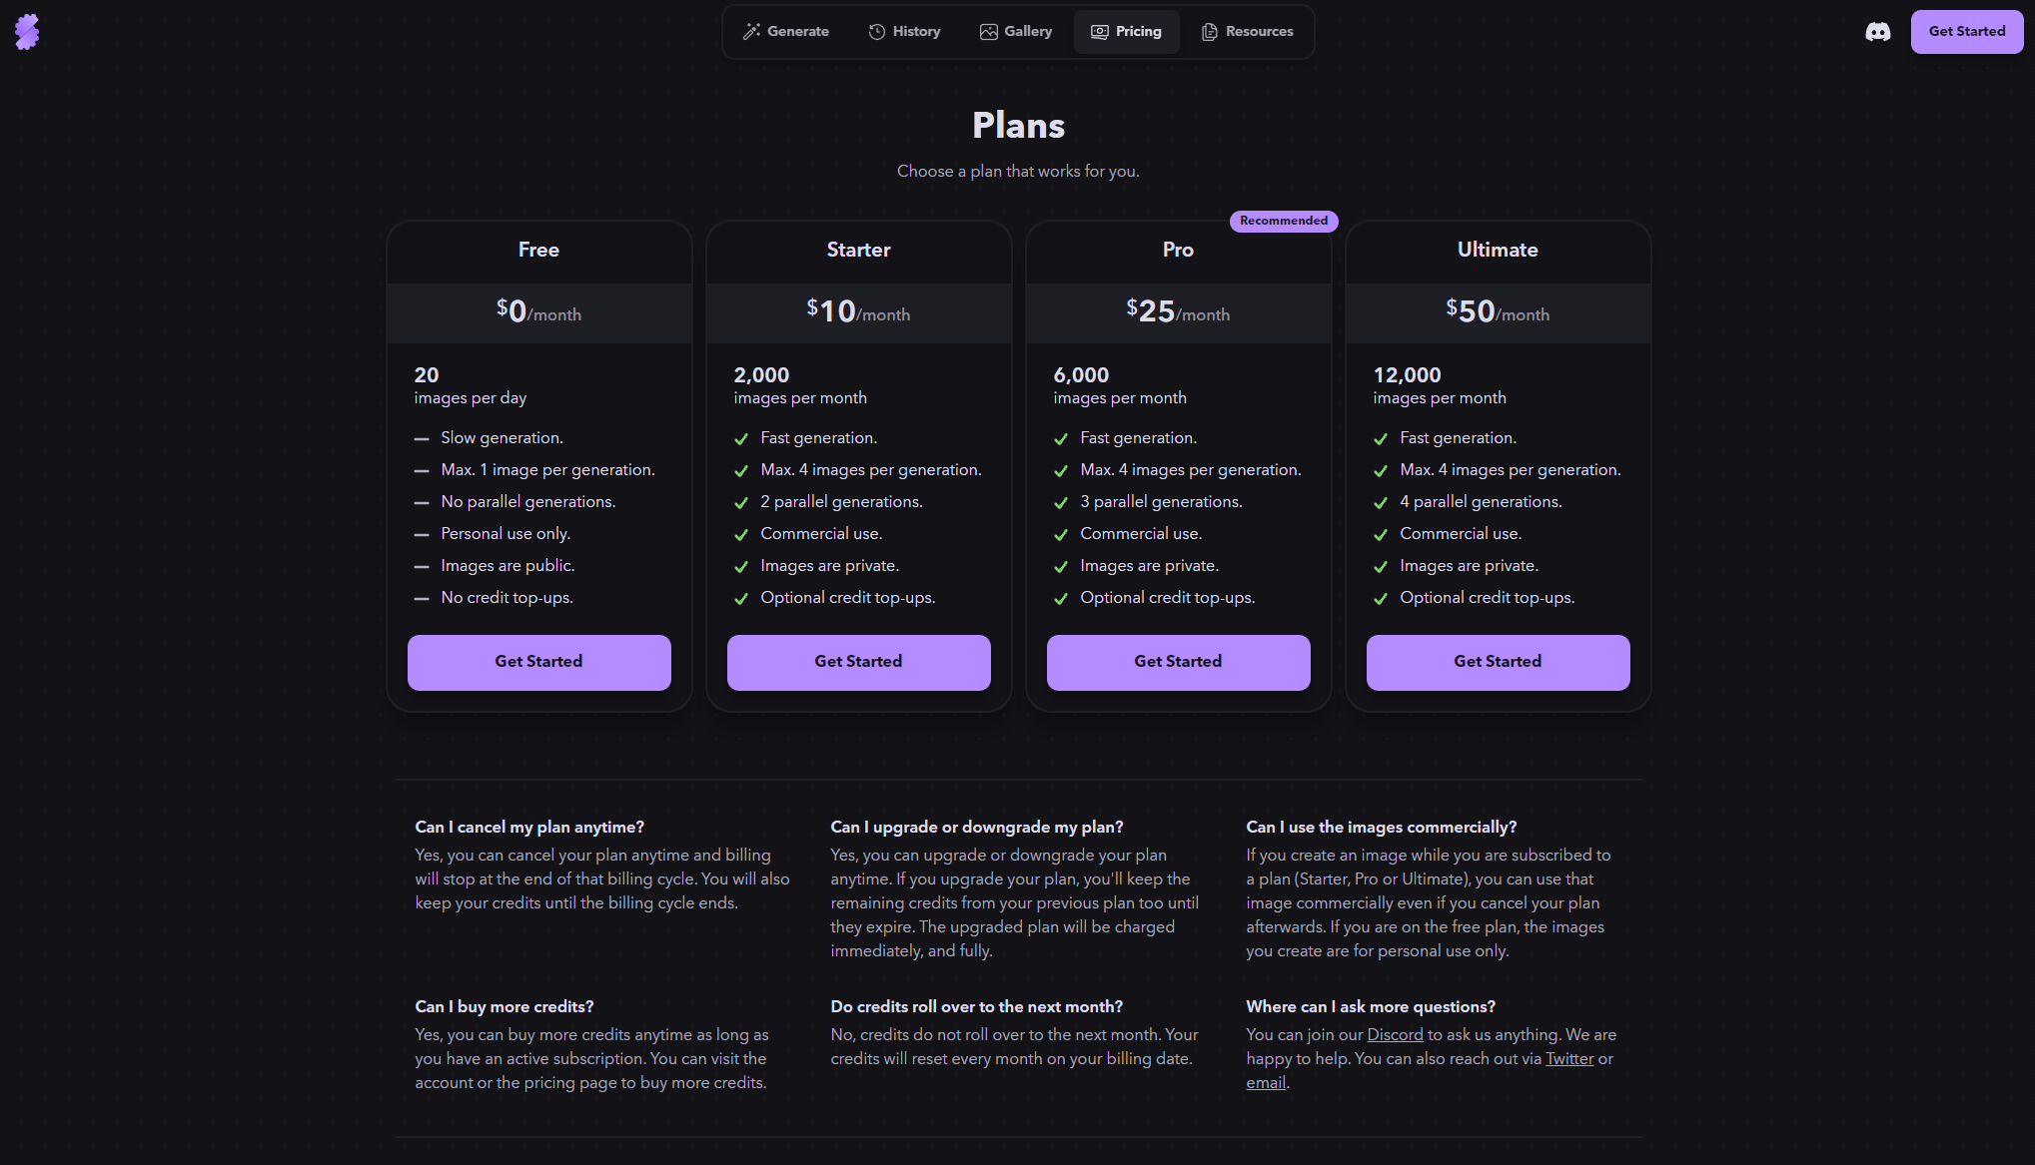Open the Generate tab

(x=797, y=32)
